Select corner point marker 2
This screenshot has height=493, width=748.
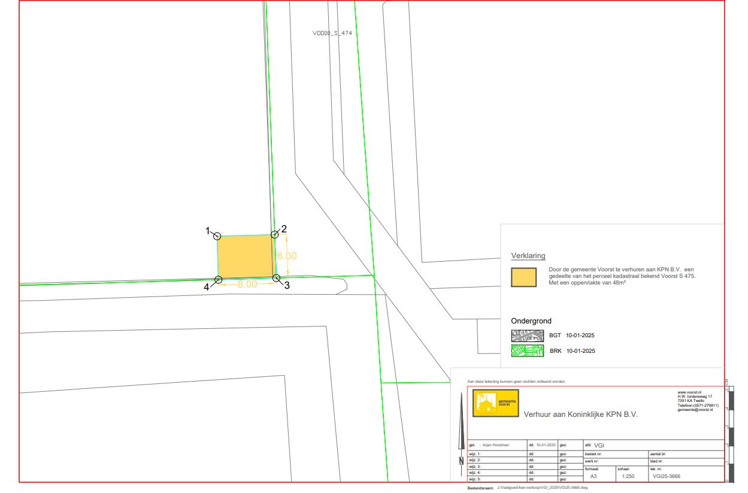[x=275, y=235]
